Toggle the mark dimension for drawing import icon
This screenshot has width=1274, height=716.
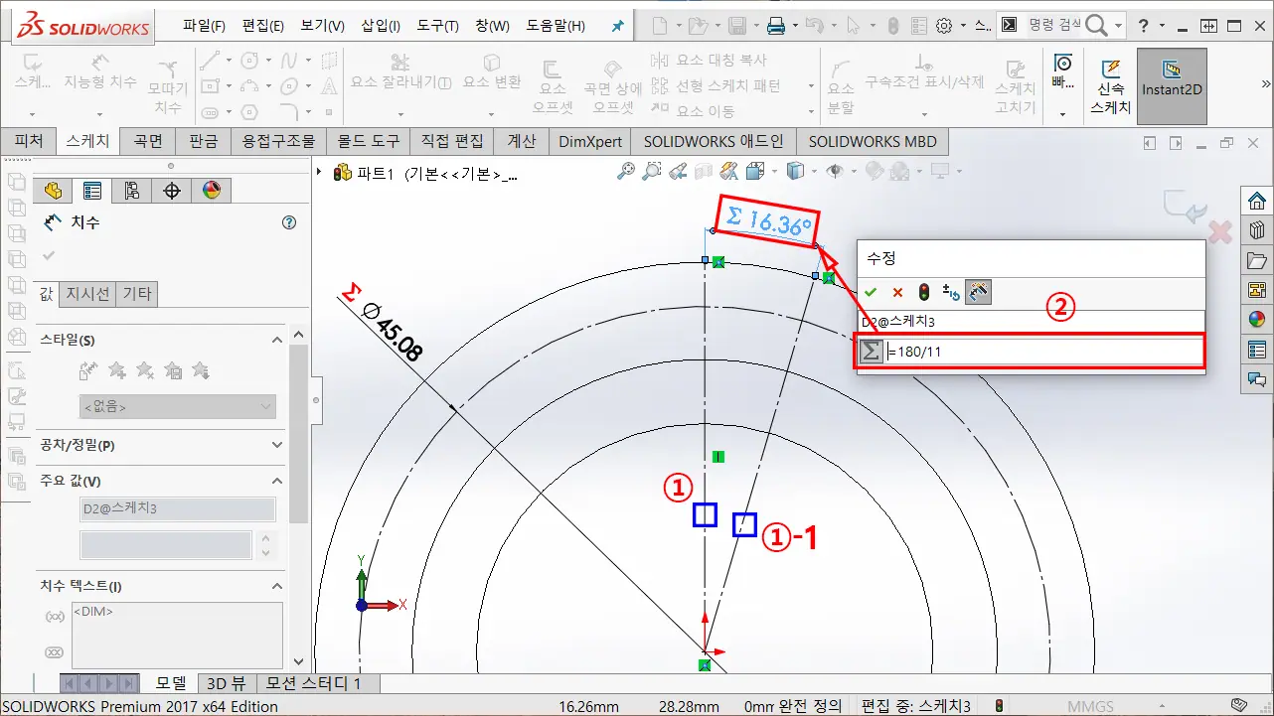978,292
